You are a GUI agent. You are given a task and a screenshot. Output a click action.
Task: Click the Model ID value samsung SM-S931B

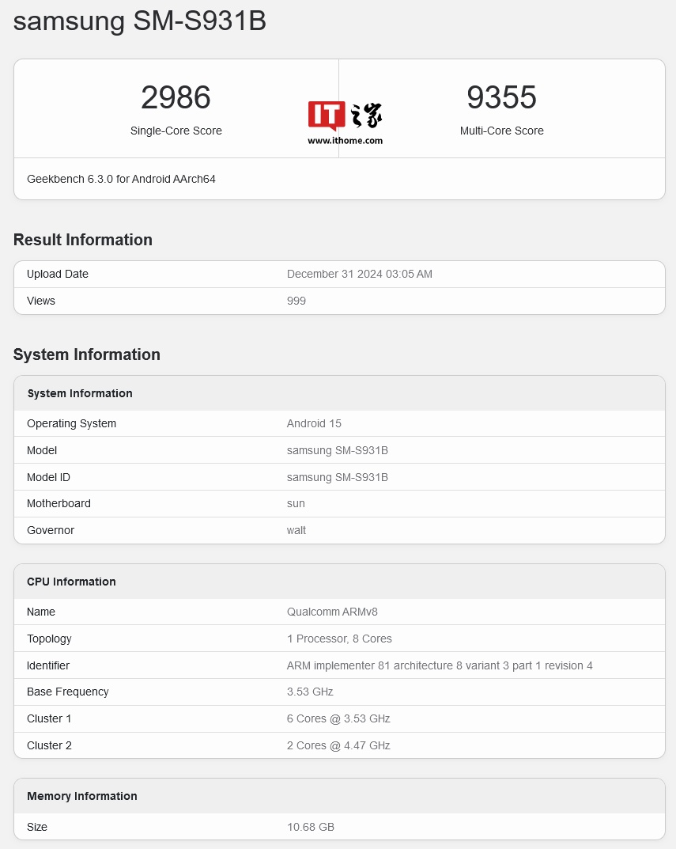pos(337,477)
